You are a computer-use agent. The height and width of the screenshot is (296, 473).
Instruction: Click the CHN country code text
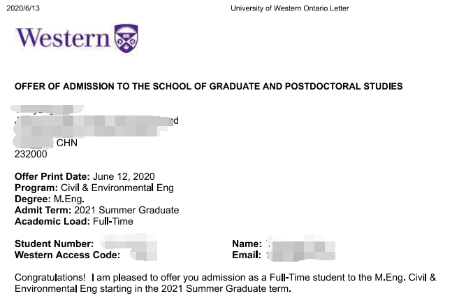click(x=67, y=143)
